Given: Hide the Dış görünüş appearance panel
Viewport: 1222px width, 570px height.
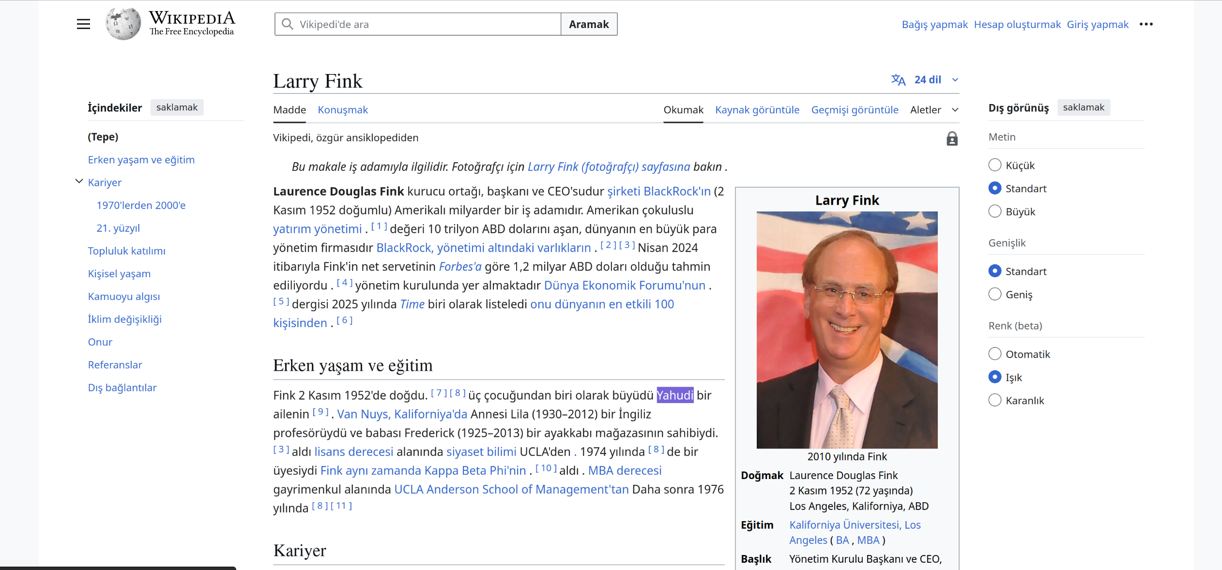Looking at the screenshot, I should click(1084, 107).
